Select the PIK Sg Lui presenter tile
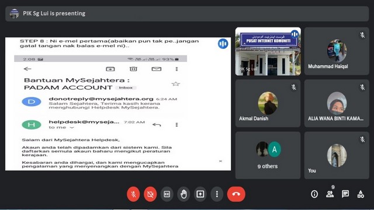The image size is (374, 210). (x=268, y=51)
